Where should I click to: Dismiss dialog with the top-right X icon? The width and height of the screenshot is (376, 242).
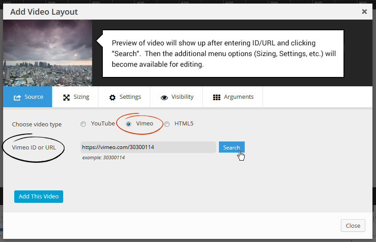(364, 12)
